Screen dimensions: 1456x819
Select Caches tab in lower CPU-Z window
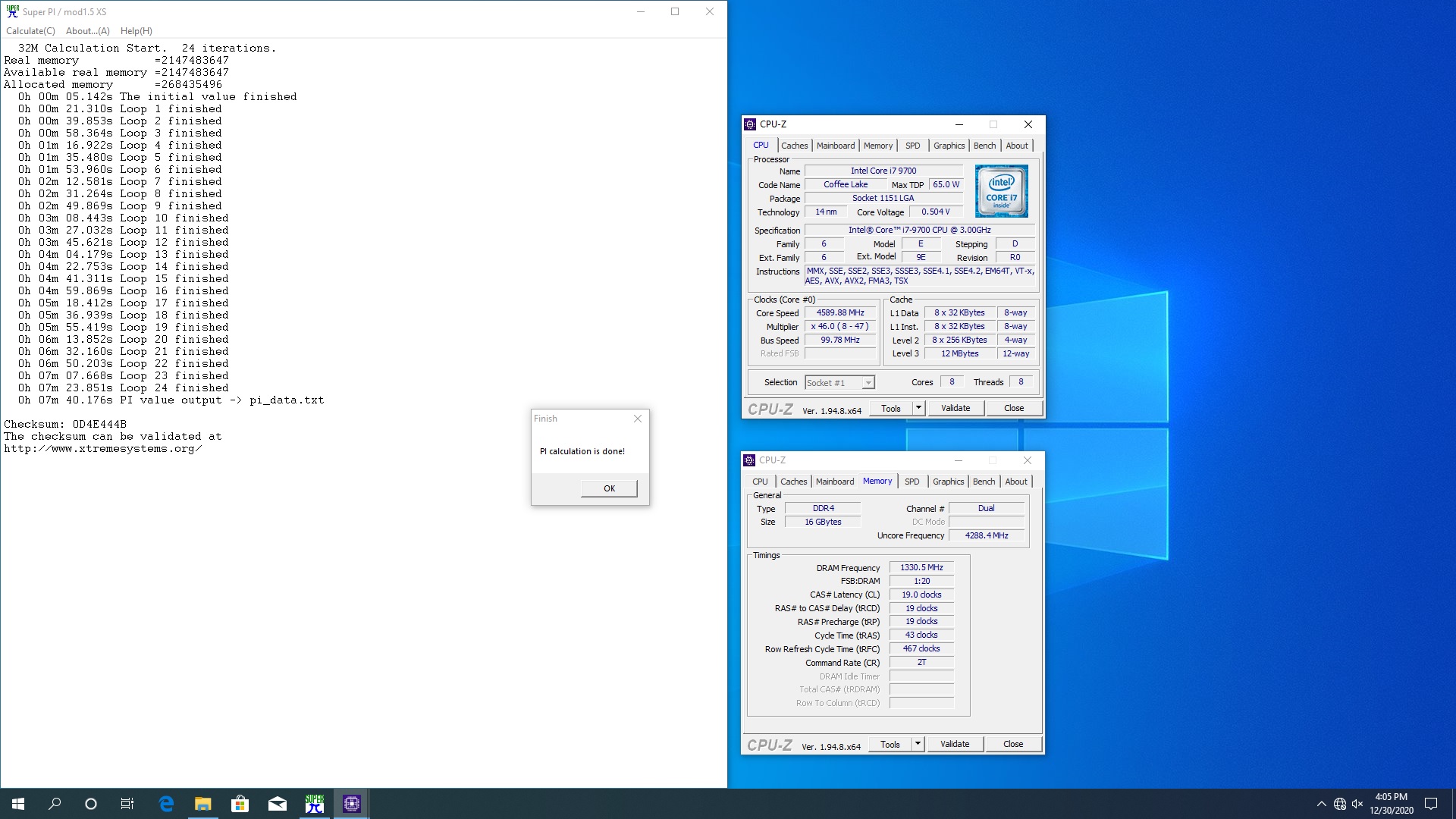(x=794, y=482)
